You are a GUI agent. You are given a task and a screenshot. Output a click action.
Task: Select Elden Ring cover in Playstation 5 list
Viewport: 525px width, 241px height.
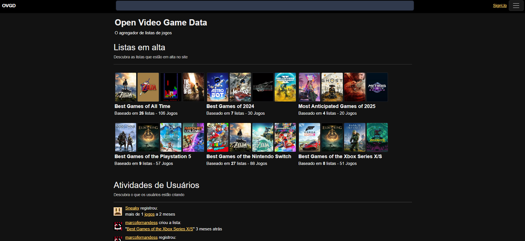pyautogui.click(x=148, y=137)
